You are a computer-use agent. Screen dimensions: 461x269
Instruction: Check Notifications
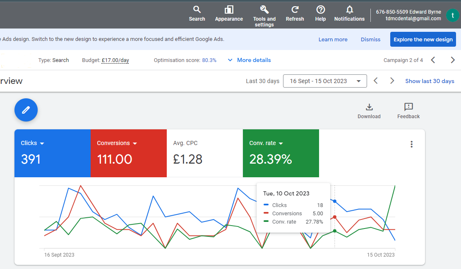[349, 14]
